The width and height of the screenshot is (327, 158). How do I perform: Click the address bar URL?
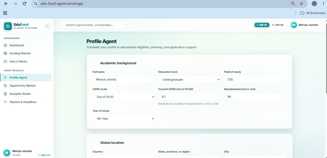(62, 4)
